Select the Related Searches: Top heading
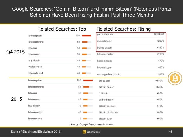The width and height of the screenshot is (183, 137). [62, 29]
